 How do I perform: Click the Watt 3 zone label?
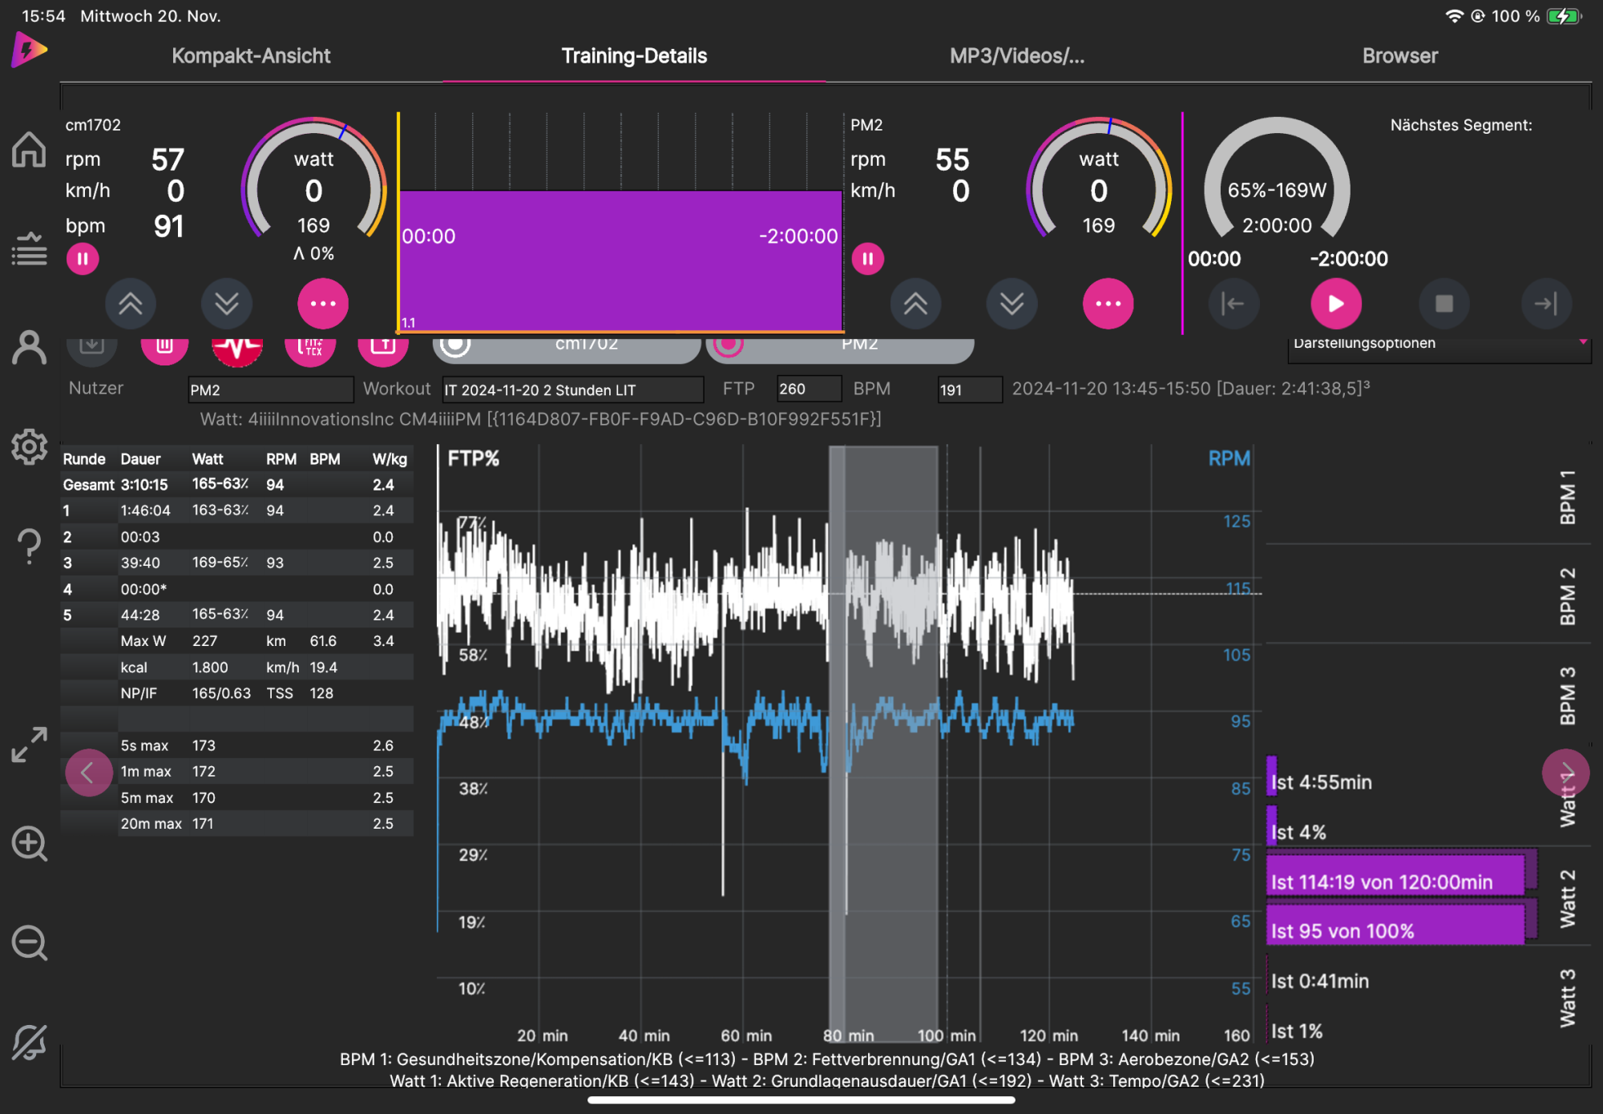[1568, 998]
